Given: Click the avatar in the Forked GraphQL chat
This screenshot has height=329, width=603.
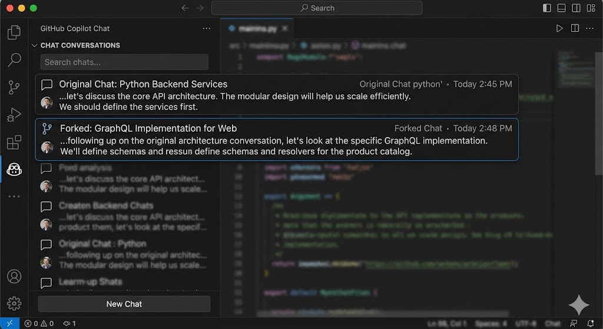Looking at the screenshot, I should (x=47, y=147).
